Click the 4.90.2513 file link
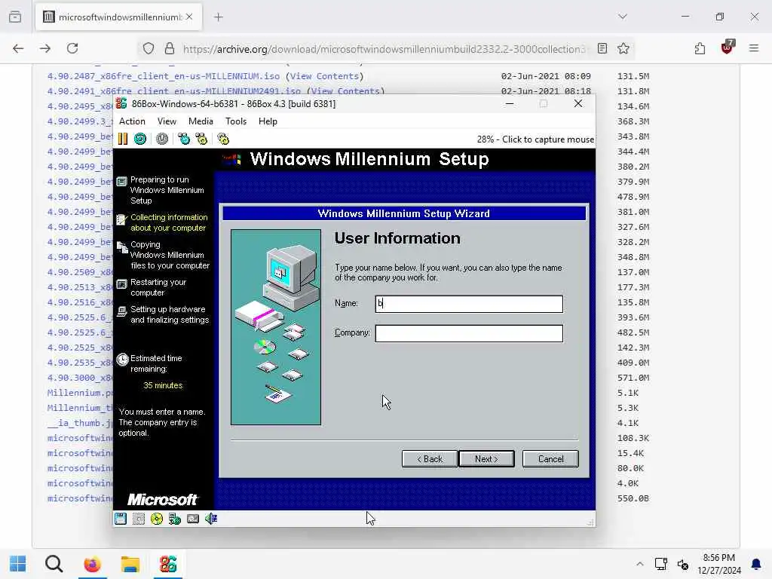 click(x=80, y=287)
